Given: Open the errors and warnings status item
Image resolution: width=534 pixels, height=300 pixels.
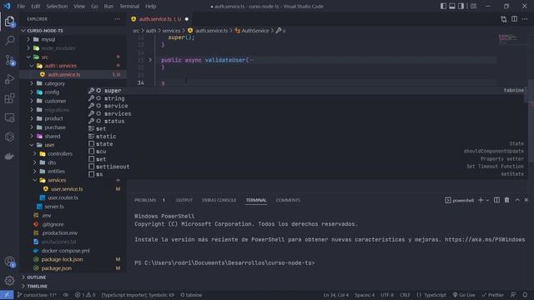Looking at the screenshot, I should click(x=85, y=295).
